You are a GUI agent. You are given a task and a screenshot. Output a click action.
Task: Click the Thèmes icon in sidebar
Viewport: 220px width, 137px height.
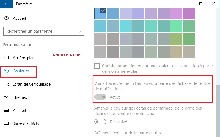click(x=7, y=97)
